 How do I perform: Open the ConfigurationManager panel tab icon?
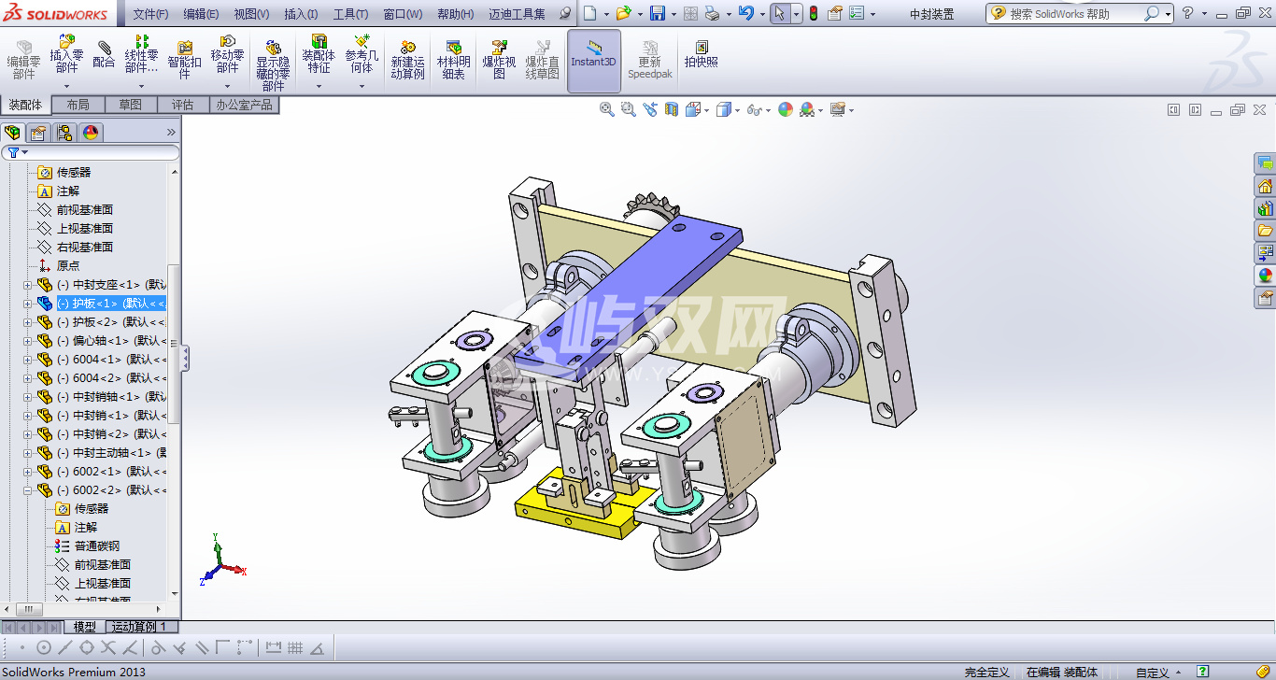point(64,133)
